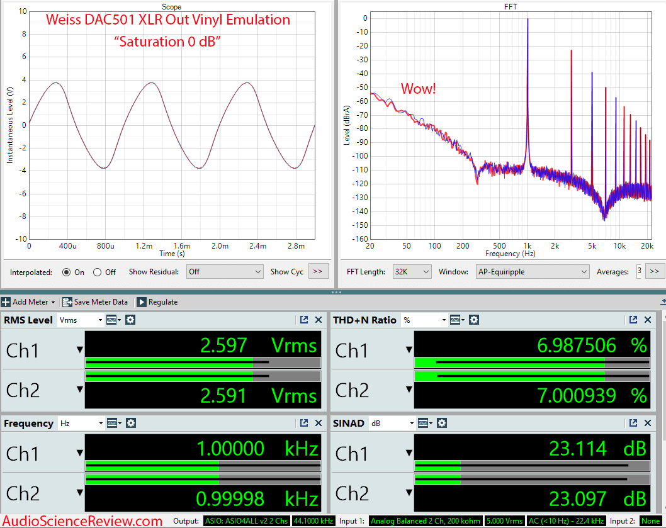Pop out the SINAD meter

(633, 423)
